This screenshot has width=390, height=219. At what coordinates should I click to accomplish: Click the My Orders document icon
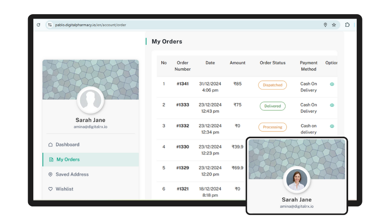point(51,159)
